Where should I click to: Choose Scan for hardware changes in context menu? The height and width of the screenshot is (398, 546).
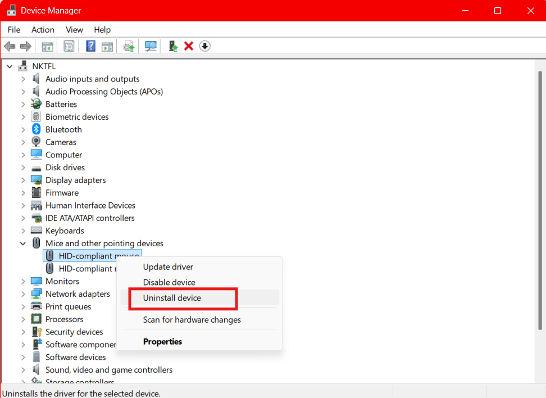point(199,320)
